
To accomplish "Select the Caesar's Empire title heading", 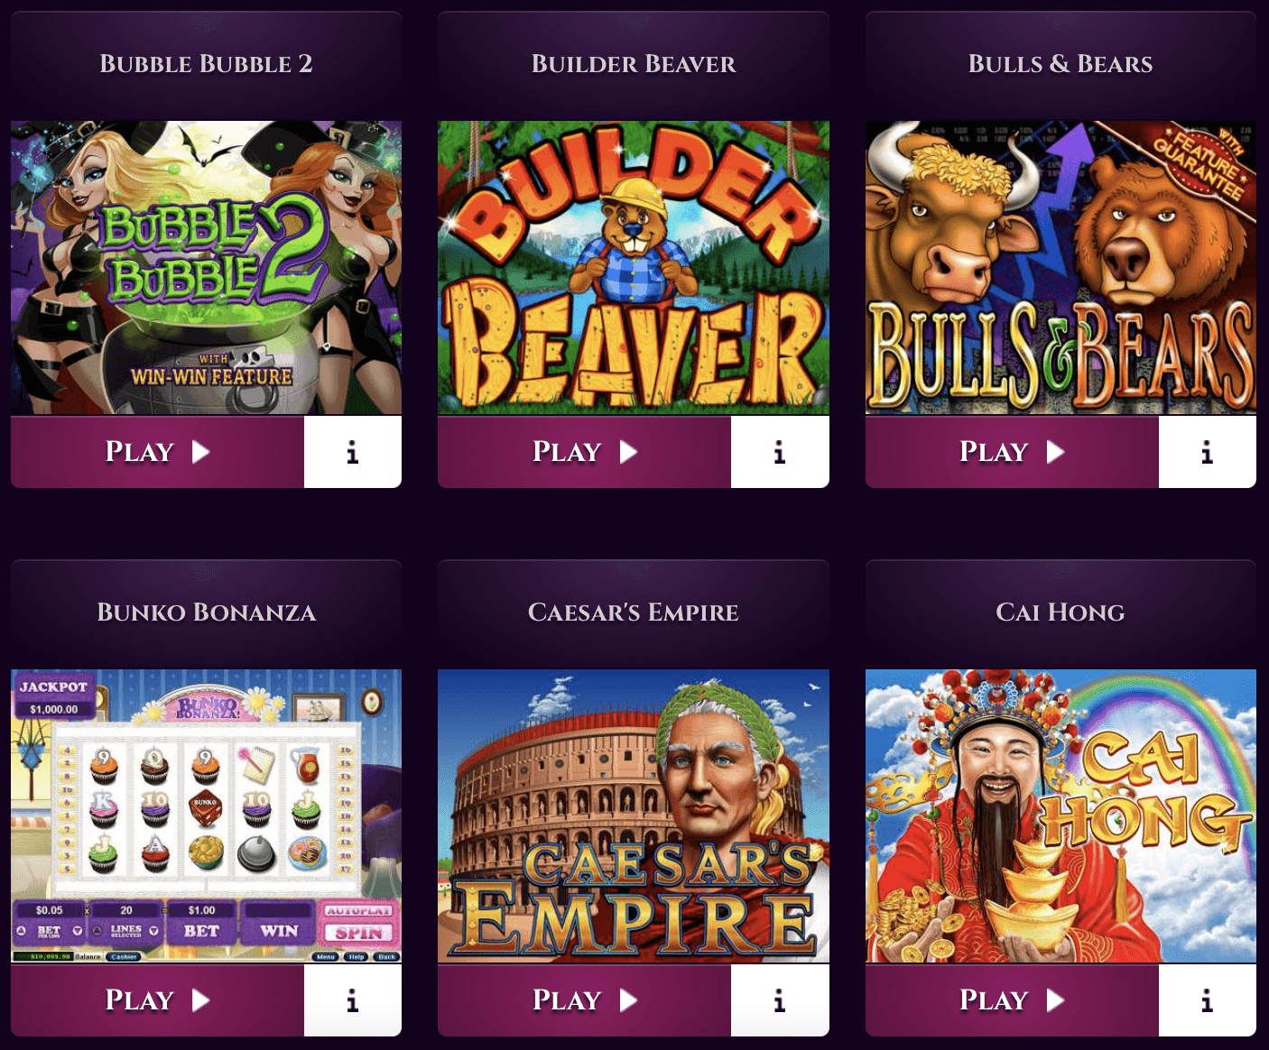I will (634, 612).
